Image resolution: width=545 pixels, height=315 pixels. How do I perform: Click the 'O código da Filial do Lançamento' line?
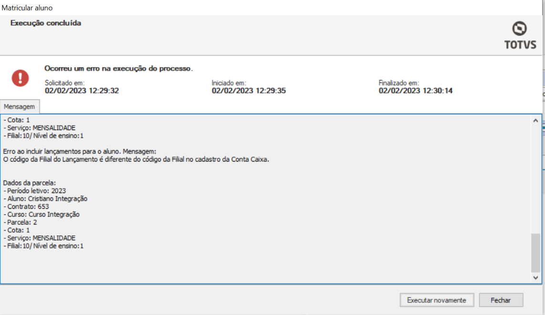(136, 160)
